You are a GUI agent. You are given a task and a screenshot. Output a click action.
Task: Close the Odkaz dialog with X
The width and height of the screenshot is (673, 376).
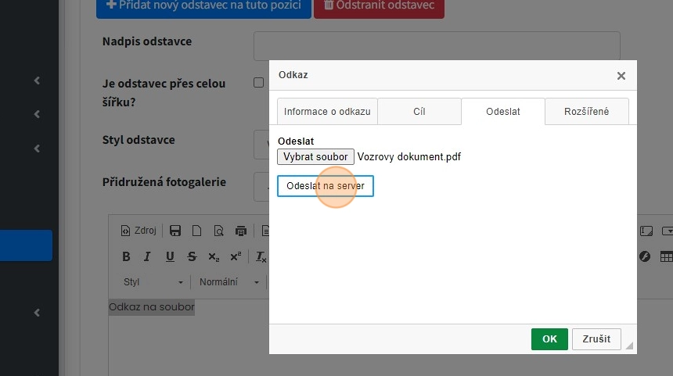pyautogui.click(x=621, y=76)
